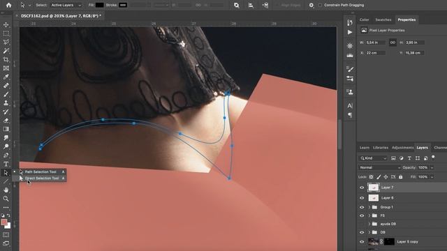Select the Lasso tool
The width and height of the screenshot is (447, 251).
pos(6,42)
